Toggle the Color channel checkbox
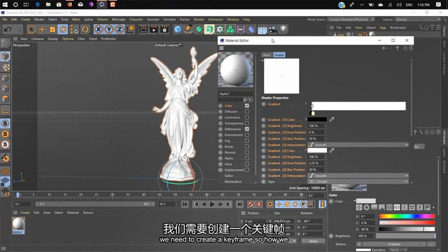Screen dimensions: 448x252 click(x=247, y=106)
